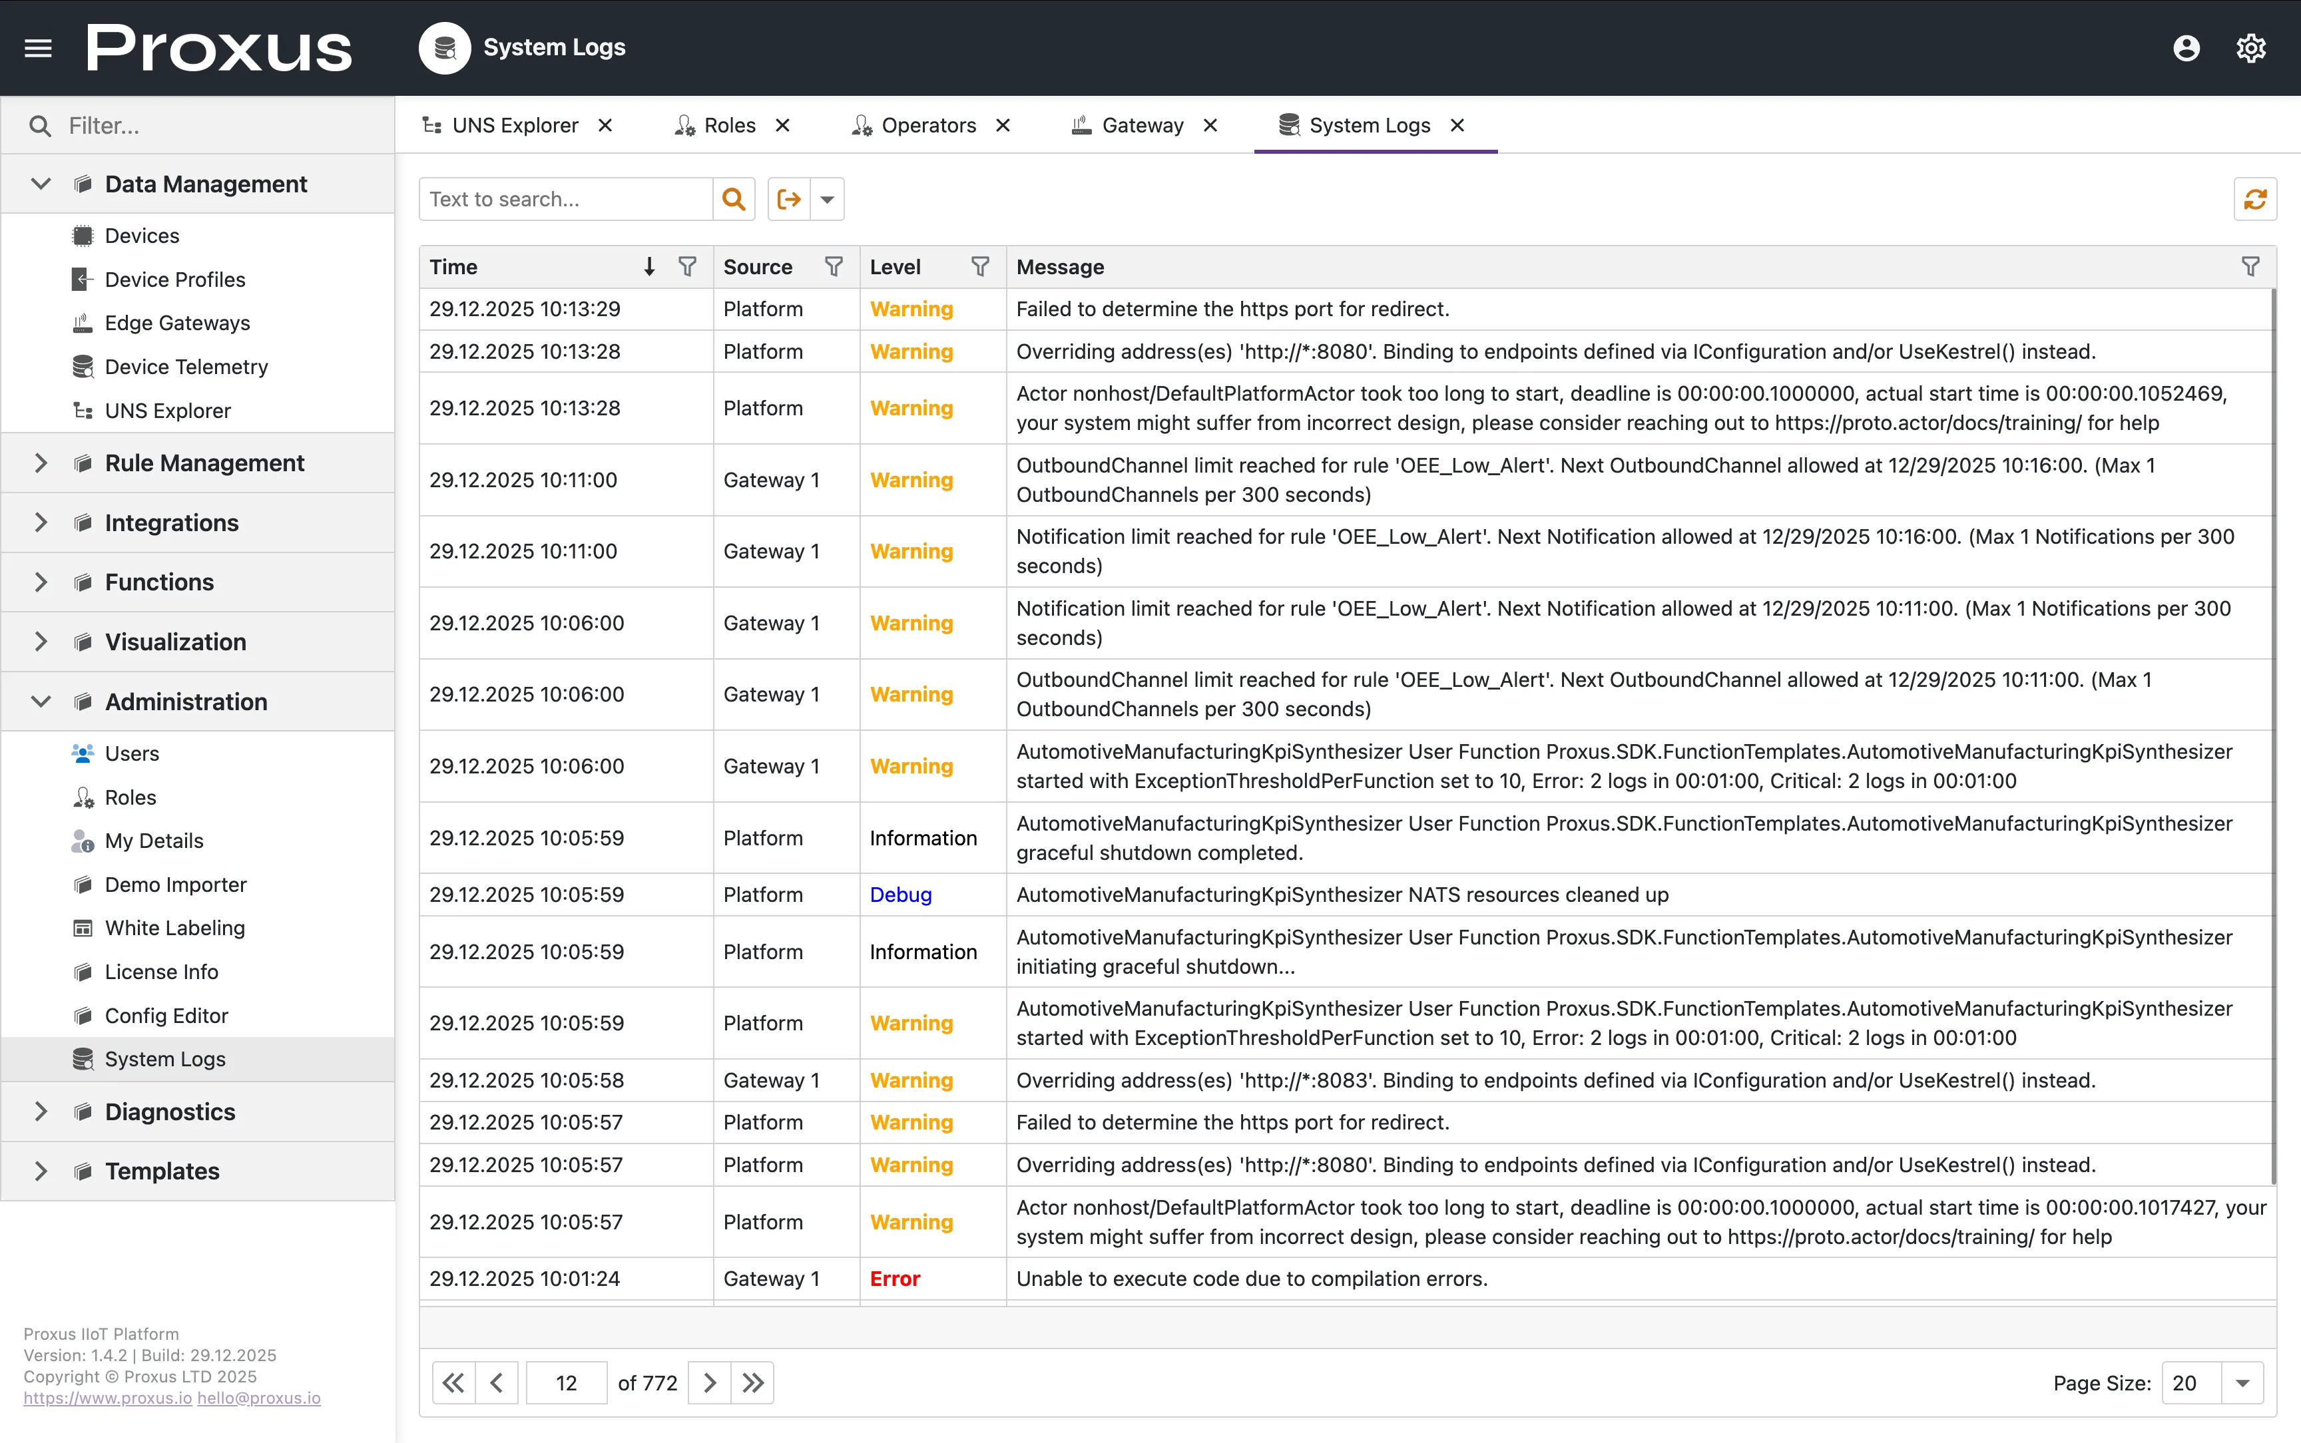Open the user account icon
The image size is (2301, 1443).
[x=2186, y=47]
